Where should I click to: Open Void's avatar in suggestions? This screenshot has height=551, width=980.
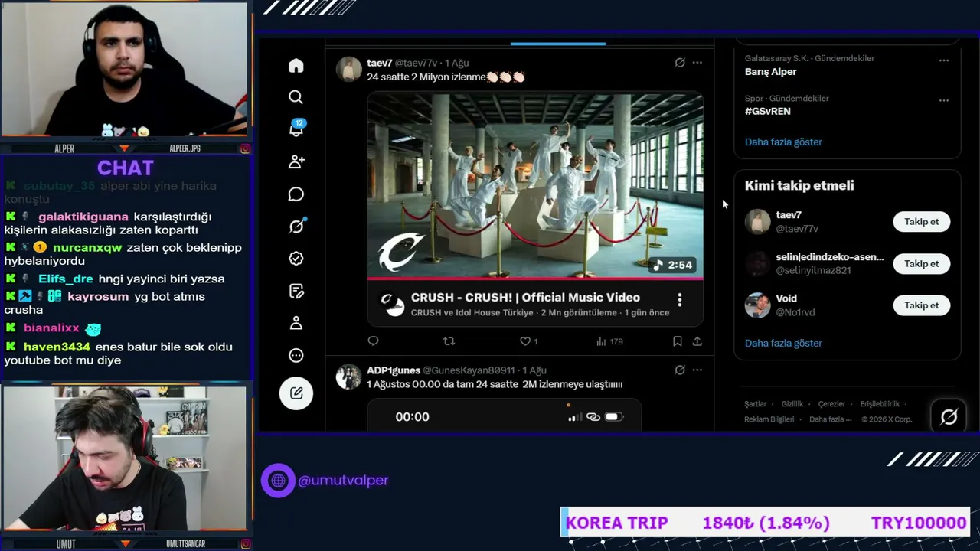point(758,305)
